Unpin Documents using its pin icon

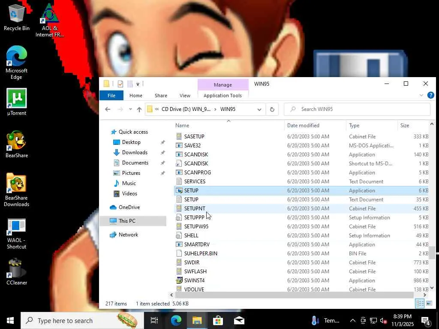coord(162,163)
